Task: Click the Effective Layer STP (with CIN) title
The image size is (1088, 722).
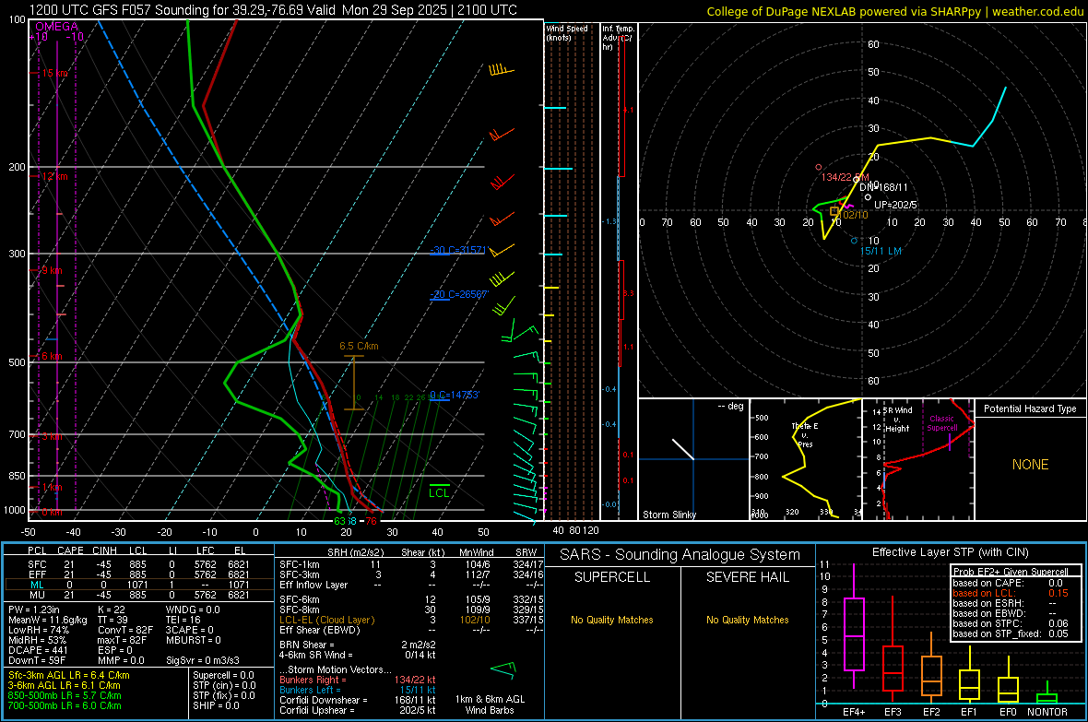Action: 950,552
